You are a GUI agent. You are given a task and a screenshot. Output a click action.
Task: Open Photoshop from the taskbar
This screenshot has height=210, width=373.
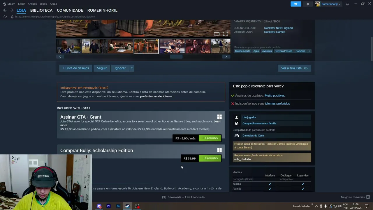(x=118, y=206)
